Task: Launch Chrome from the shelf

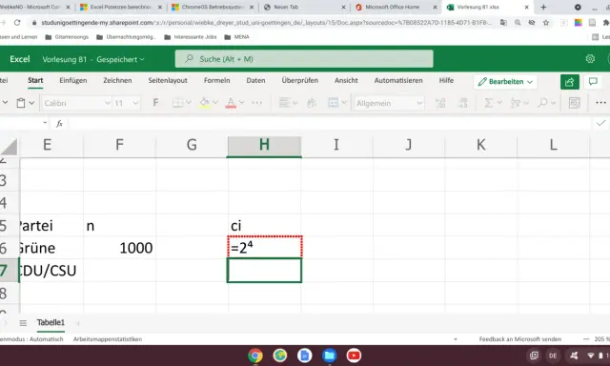Action: (x=255, y=356)
